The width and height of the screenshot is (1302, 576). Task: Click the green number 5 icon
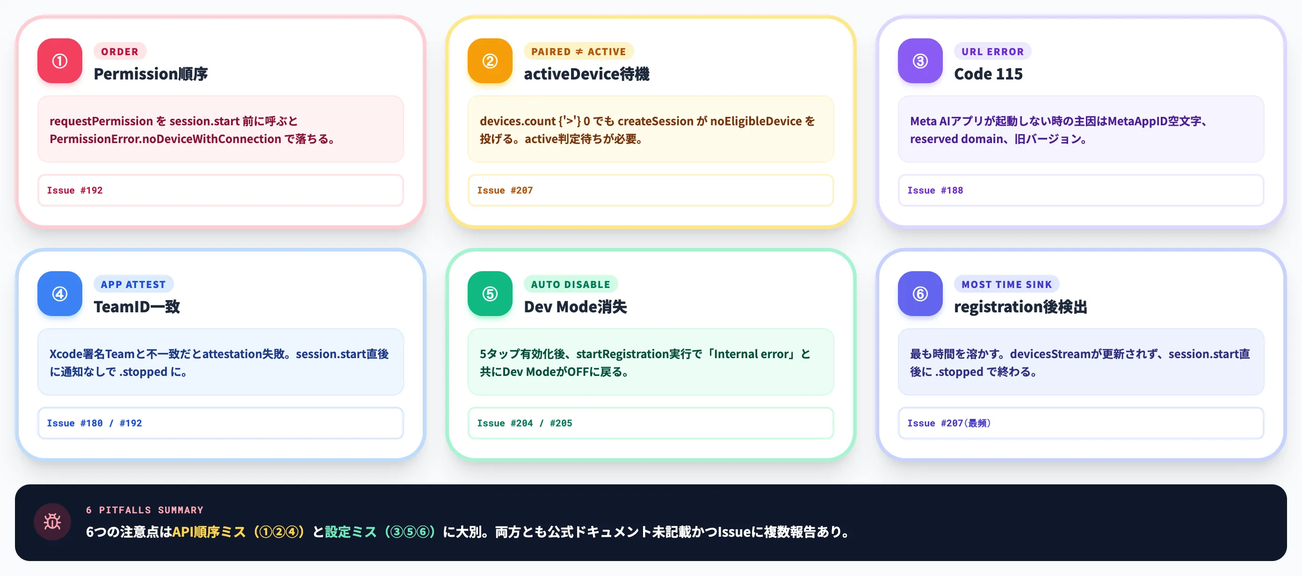(490, 294)
